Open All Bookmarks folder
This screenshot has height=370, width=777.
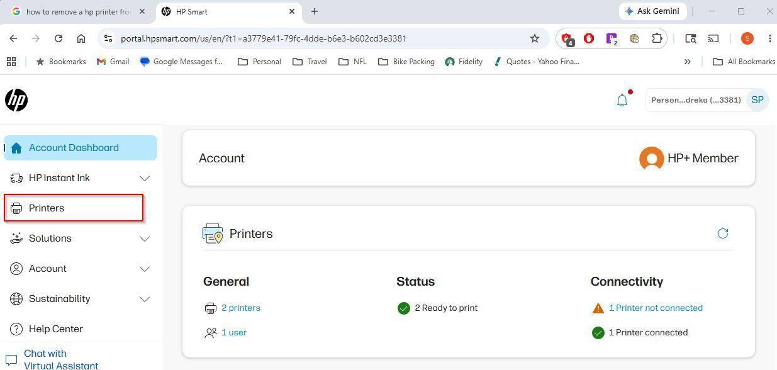tap(744, 62)
